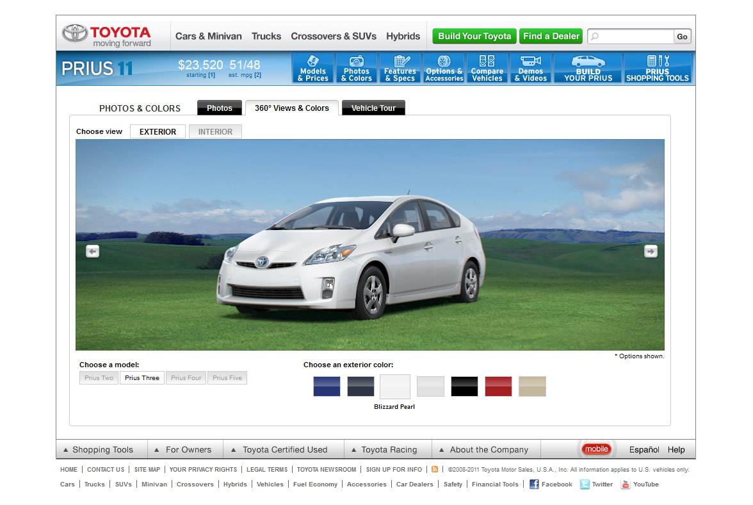Click the Go search button
Screen dimensions: 753x505
[682, 37]
